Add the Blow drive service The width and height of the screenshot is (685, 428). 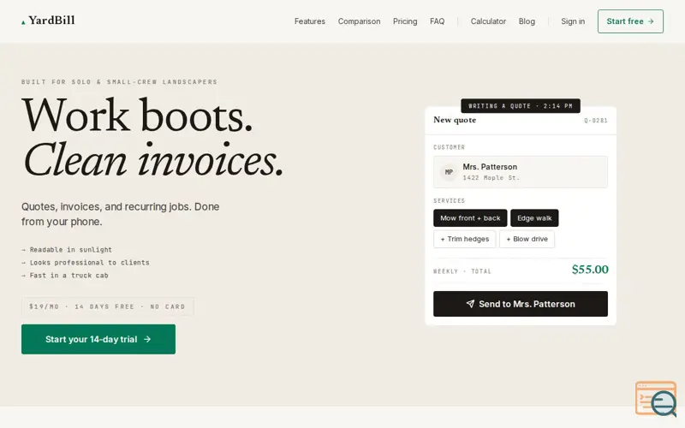(x=527, y=239)
